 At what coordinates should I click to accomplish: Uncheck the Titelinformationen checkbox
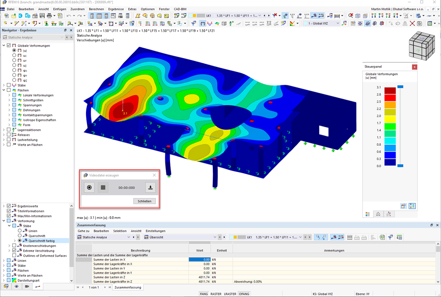coord(9,211)
